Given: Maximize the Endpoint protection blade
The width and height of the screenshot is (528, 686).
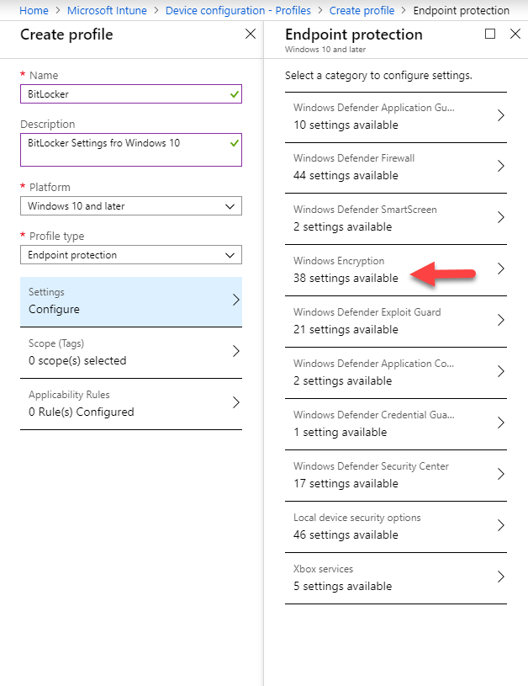Looking at the screenshot, I should [x=490, y=34].
